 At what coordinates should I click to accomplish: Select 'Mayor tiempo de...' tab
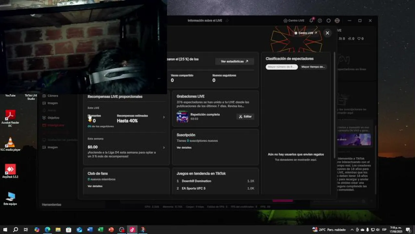(x=313, y=67)
